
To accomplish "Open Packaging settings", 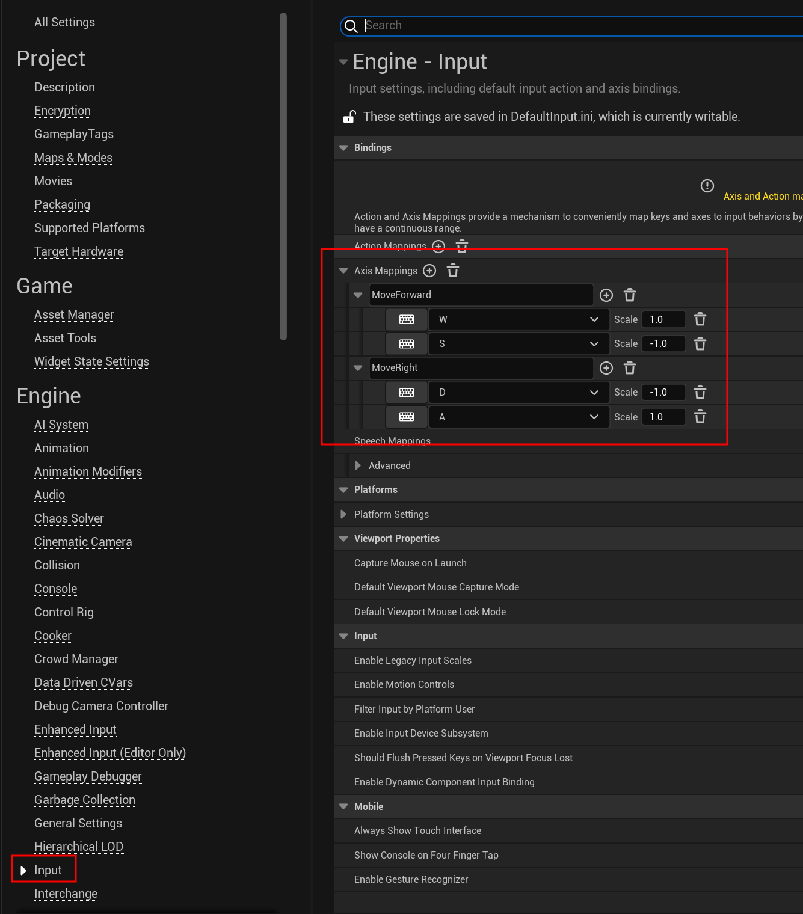I will 62,204.
